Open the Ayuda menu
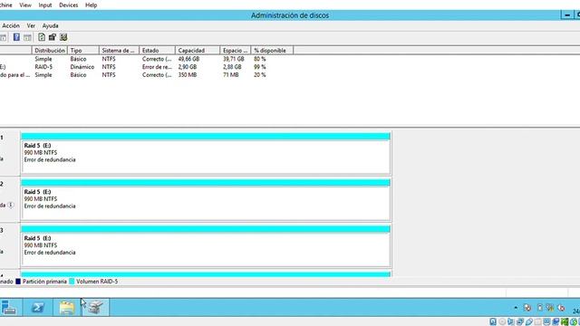This screenshot has height=326, width=580. [x=51, y=25]
